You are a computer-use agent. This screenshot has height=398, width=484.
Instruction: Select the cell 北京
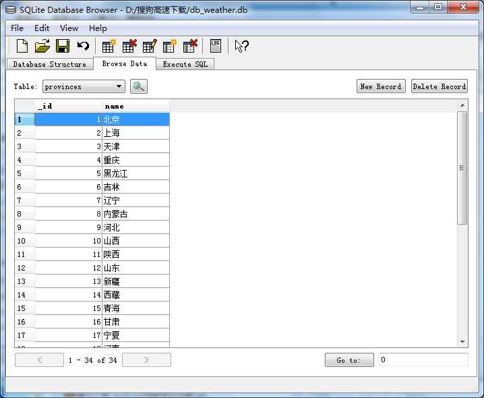pos(135,119)
